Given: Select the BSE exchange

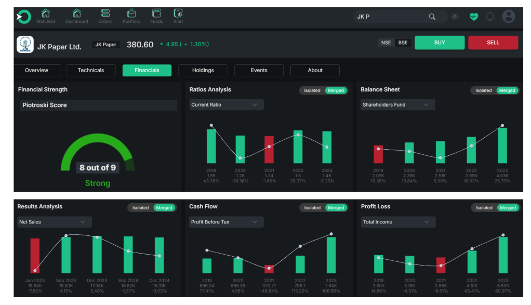Looking at the screenshot, I should tap(403, 43).
